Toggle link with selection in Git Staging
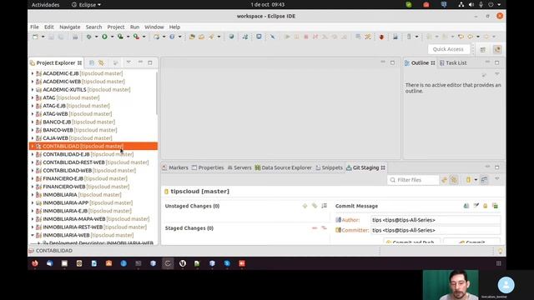534x300 pixels. 454,180
